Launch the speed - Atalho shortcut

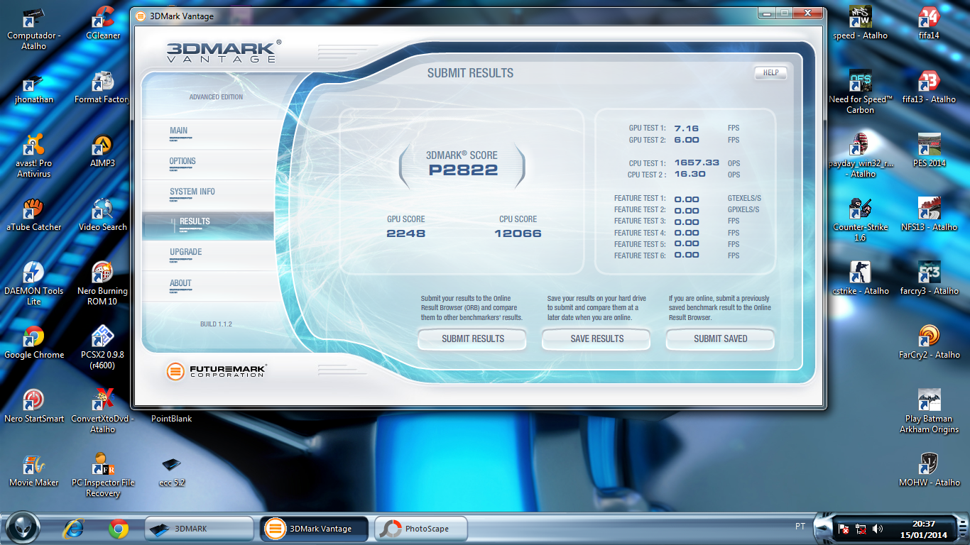click(x=860, y=23)
